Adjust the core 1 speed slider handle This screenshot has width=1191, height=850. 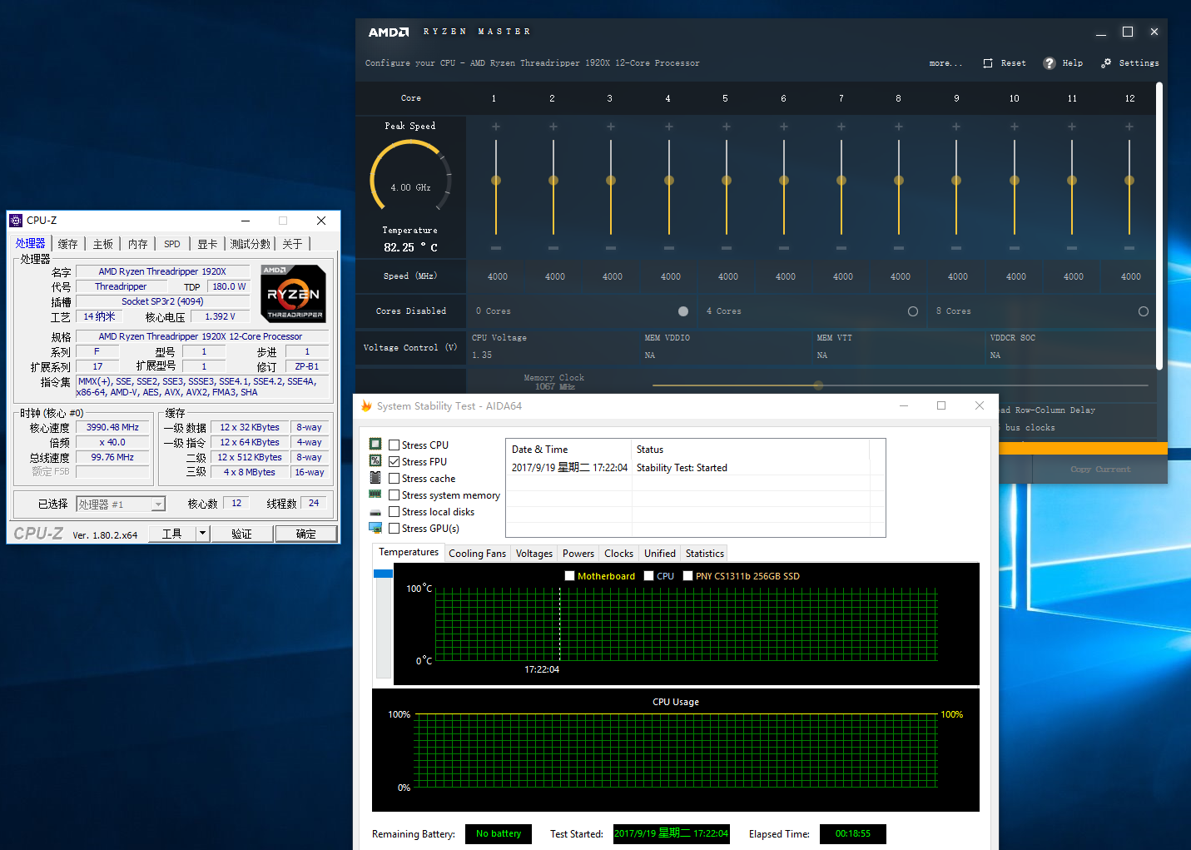tap(496, 181)
